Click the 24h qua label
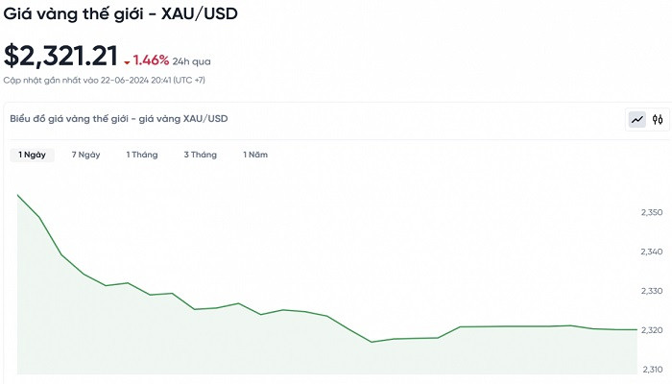This screenshot has width=672, height=384. pyautogui.click(x=192, y=60)
